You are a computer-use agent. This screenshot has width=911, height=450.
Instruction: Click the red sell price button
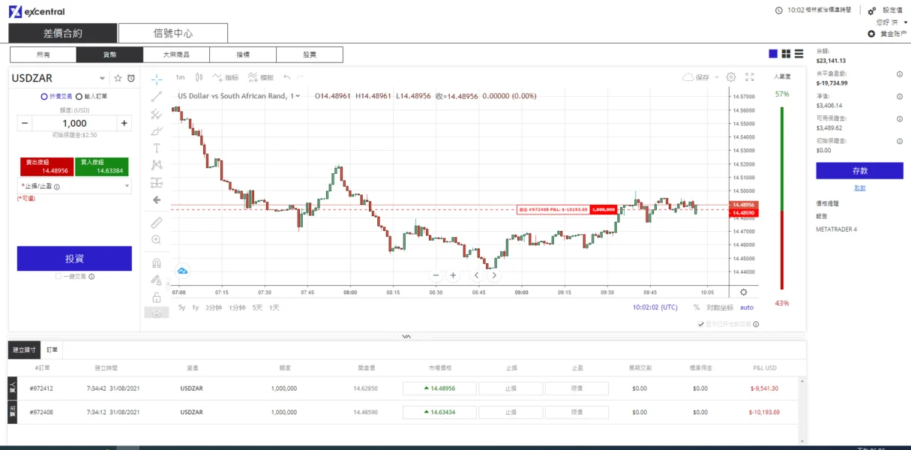[x=46, y=166]
